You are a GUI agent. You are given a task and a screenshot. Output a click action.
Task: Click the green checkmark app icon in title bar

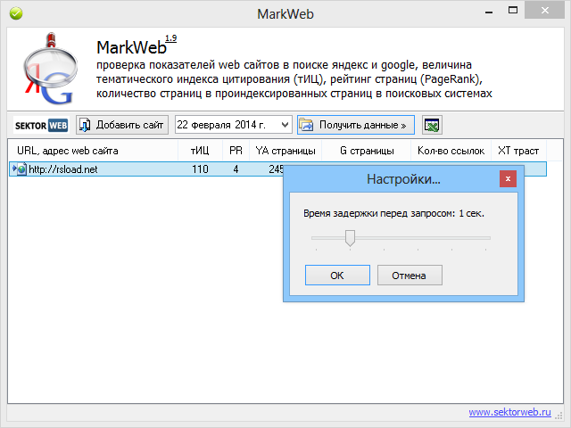click(16, 14)
